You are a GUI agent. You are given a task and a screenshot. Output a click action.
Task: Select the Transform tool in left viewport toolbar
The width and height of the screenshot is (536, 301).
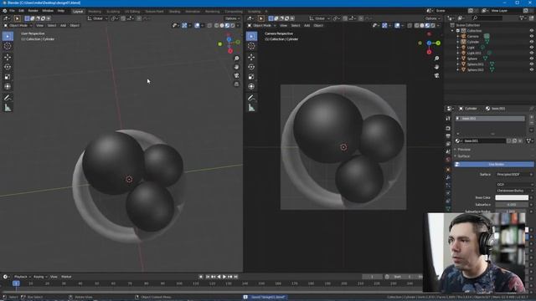pos(8,87)
